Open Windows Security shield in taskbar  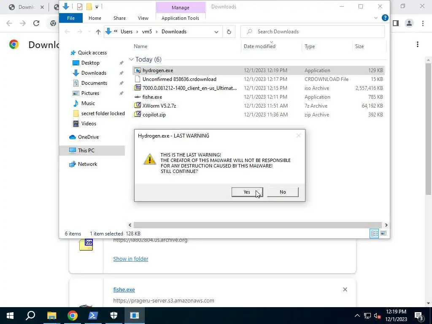point(114,316)
